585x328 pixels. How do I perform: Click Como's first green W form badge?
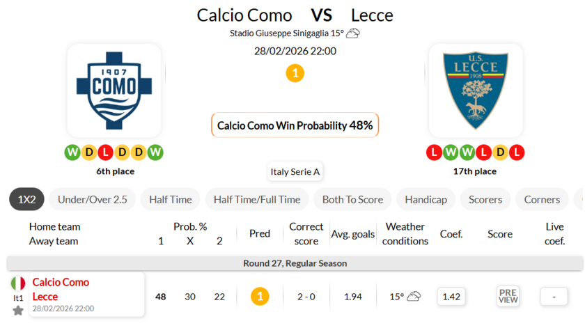point(73,152)
